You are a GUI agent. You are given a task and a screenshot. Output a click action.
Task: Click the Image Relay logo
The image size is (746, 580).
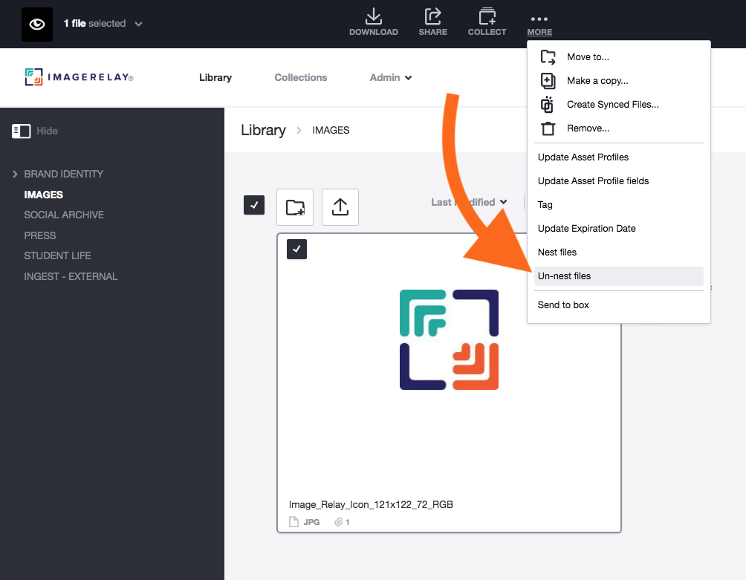tap(79, 77)
